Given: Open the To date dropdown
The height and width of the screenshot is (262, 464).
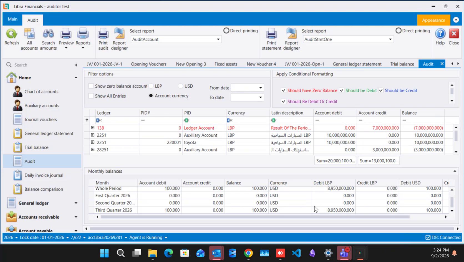Looking at the screenshot, I should click(260, 97).
